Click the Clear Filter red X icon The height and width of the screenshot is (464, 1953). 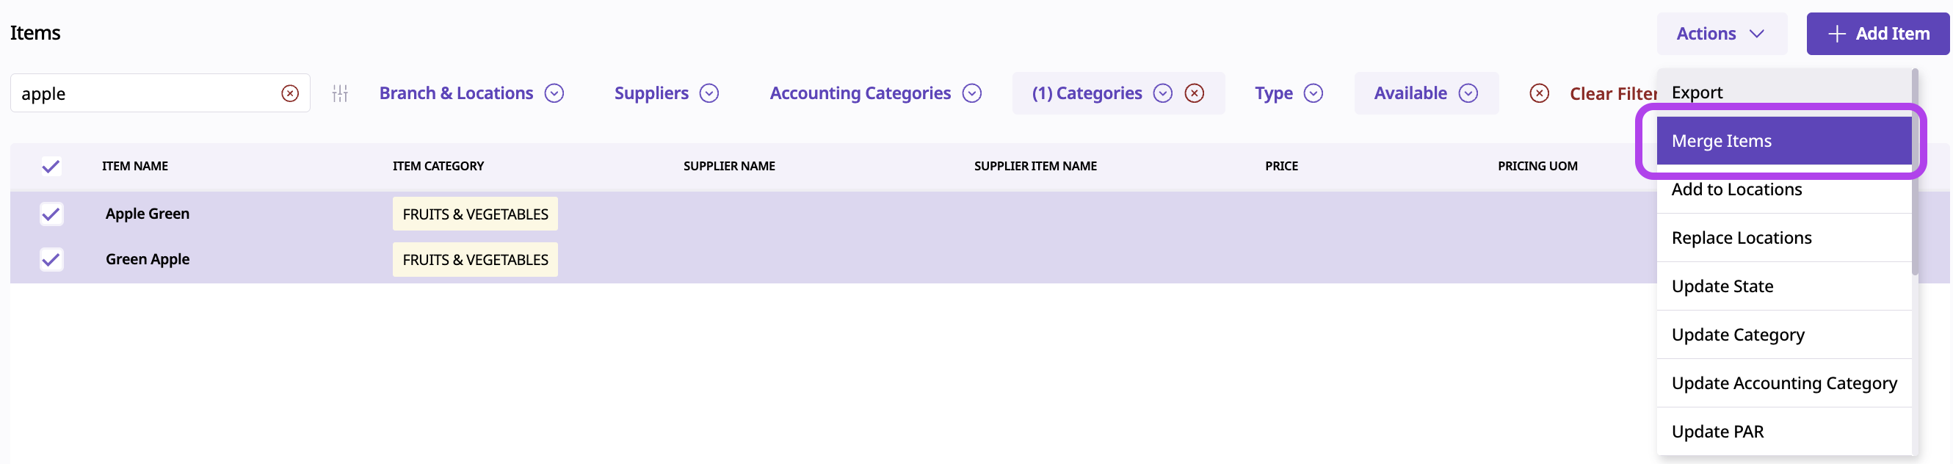pyautogui.click(x=1538, y=93)
